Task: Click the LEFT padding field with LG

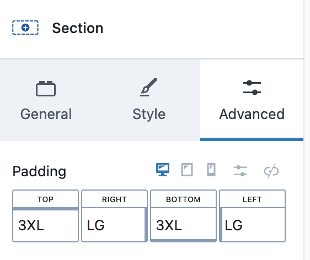Action: pyautogui.click(x=253, y=225)
